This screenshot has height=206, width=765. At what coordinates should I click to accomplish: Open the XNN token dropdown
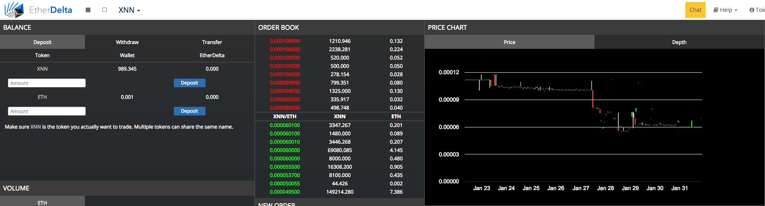click(129, 10)
